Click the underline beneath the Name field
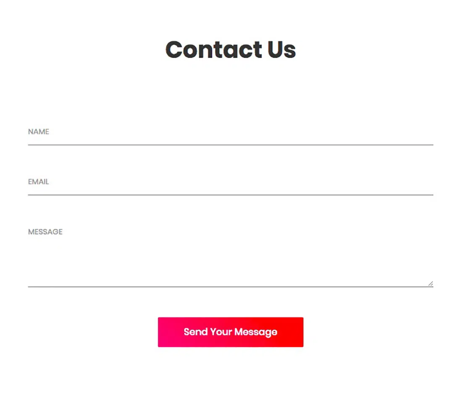462x396 pixels. coord(230,145)
